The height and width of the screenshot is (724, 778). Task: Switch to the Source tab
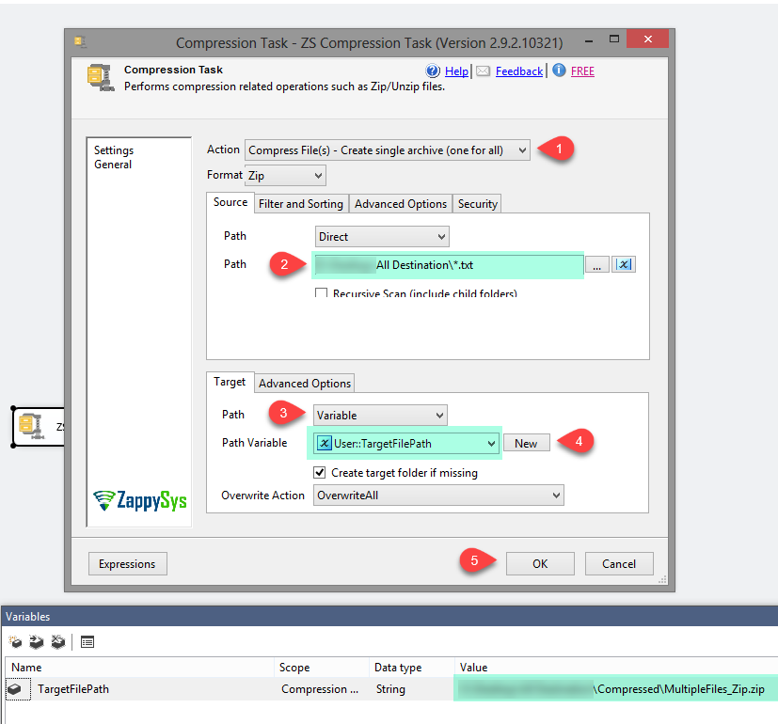click(x=230, y=202)
